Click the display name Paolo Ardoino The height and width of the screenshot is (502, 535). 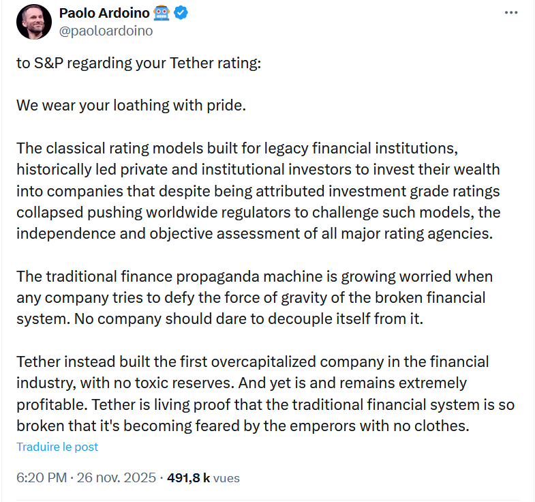(x=104, y=13)
